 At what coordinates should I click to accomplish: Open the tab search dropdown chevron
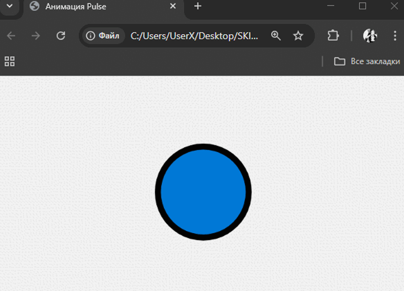coord(9,6)
